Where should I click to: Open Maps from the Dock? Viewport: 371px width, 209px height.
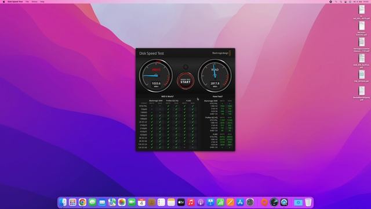[112, 202]
